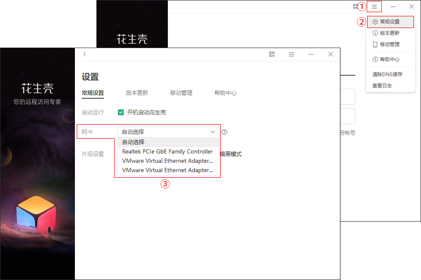This screenshot has width=421, height=280.
Task: Select 清除DNS缓存 in the menu
Action: coord(387,75)
